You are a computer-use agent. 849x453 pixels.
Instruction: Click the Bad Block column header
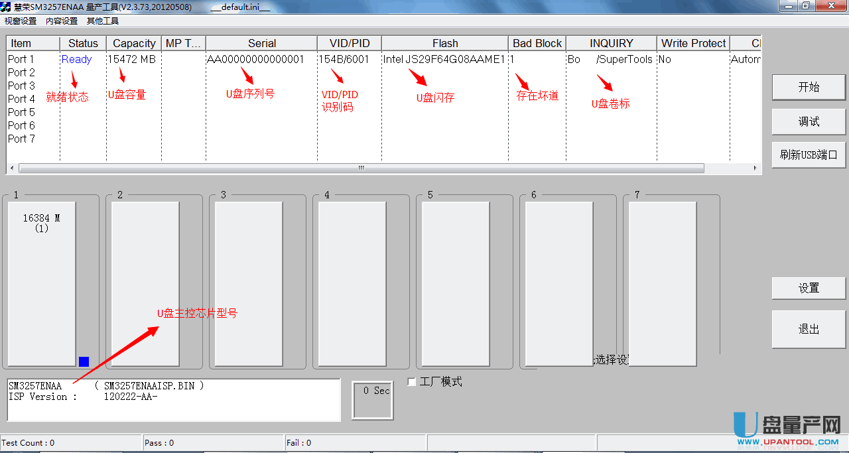tap(537, 43)
